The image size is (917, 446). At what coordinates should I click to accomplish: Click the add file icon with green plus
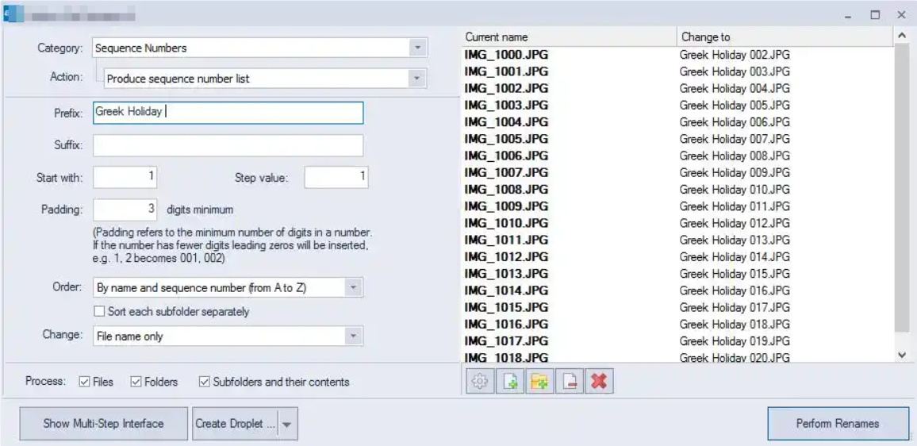pyautogui.click(x=510, y=382)
